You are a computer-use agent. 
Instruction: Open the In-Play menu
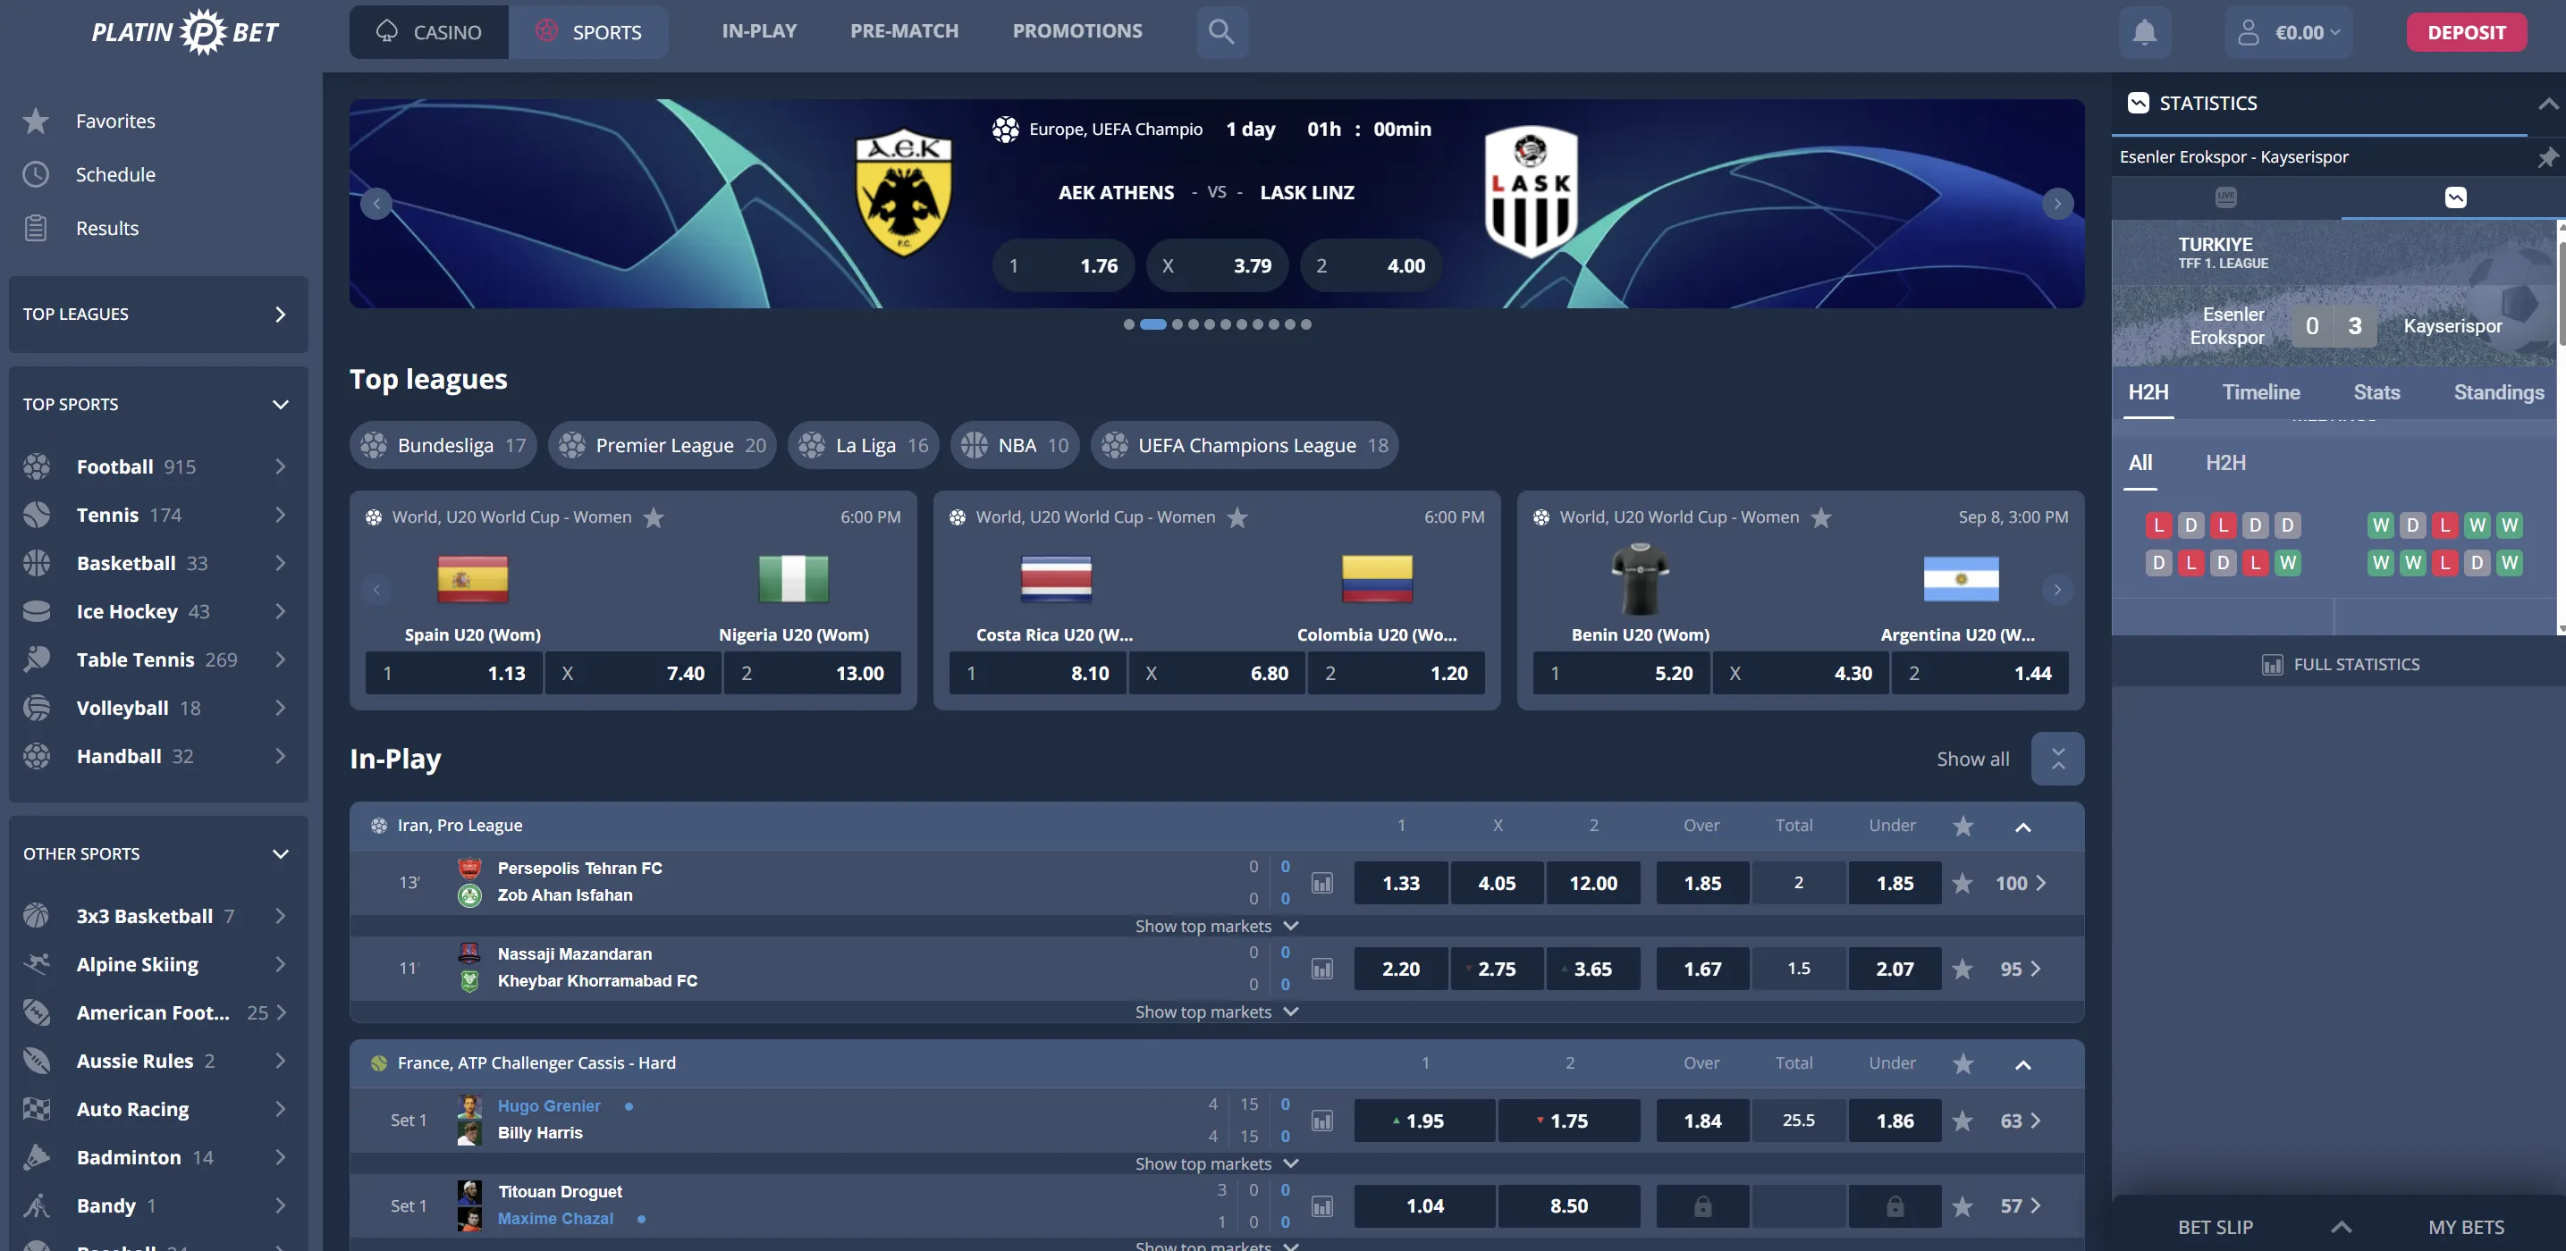[x=759, y=31]
